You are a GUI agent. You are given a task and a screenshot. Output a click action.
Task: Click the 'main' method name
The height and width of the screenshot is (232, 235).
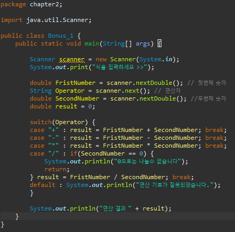[x=92, y=43]
